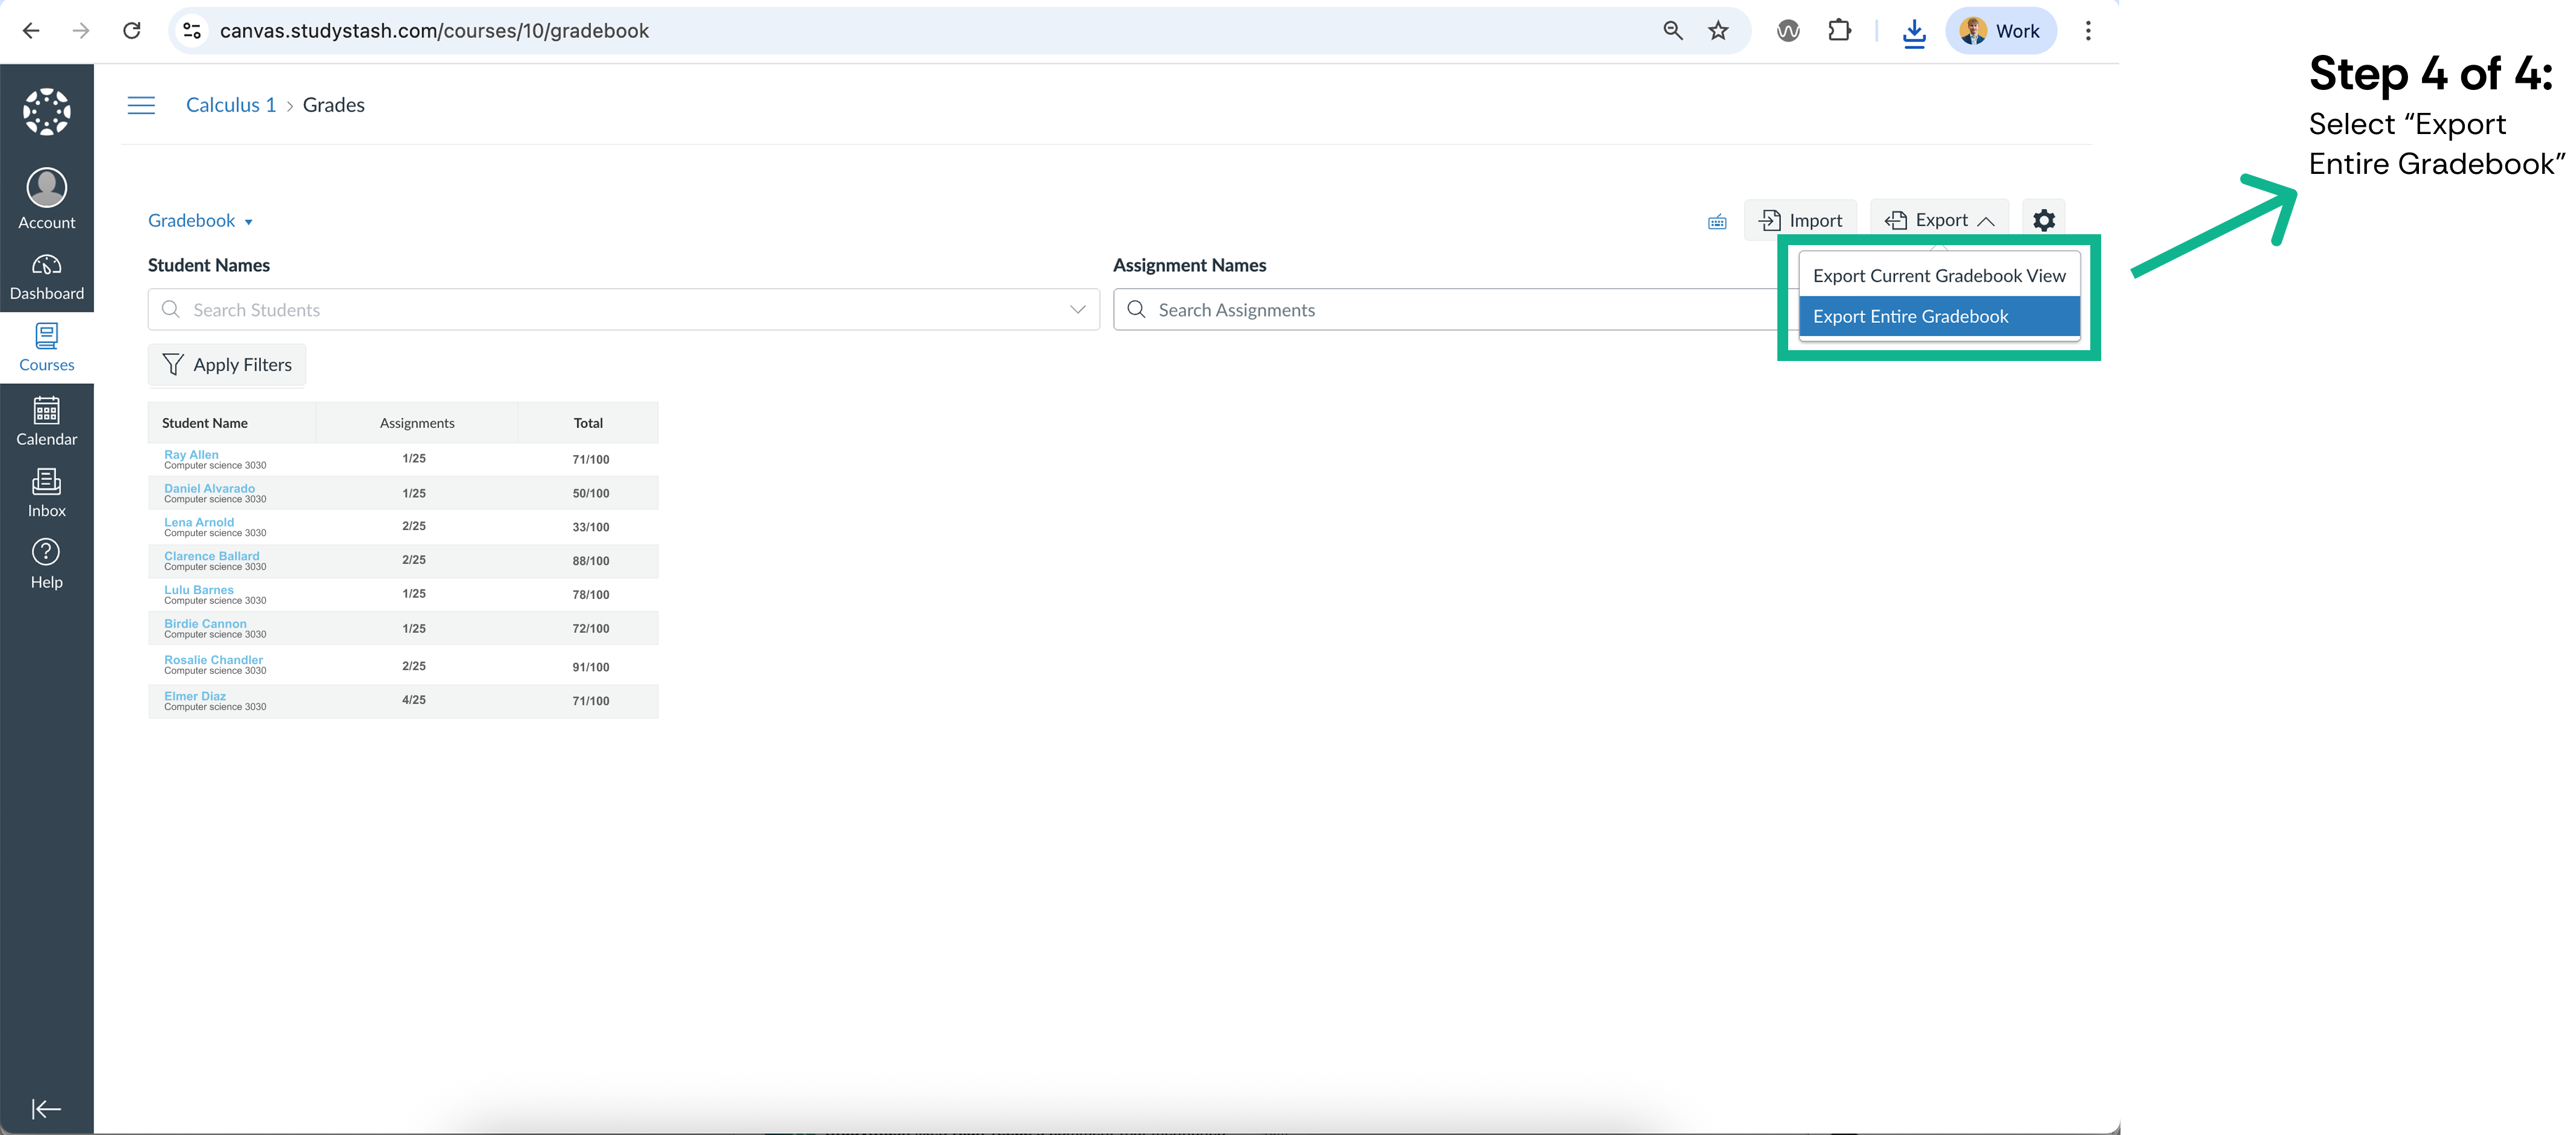Image resolution: width=2576 pixels, height=1135 pixels.
Task: Click the Import button
Action: click(x=1800, y=220)
